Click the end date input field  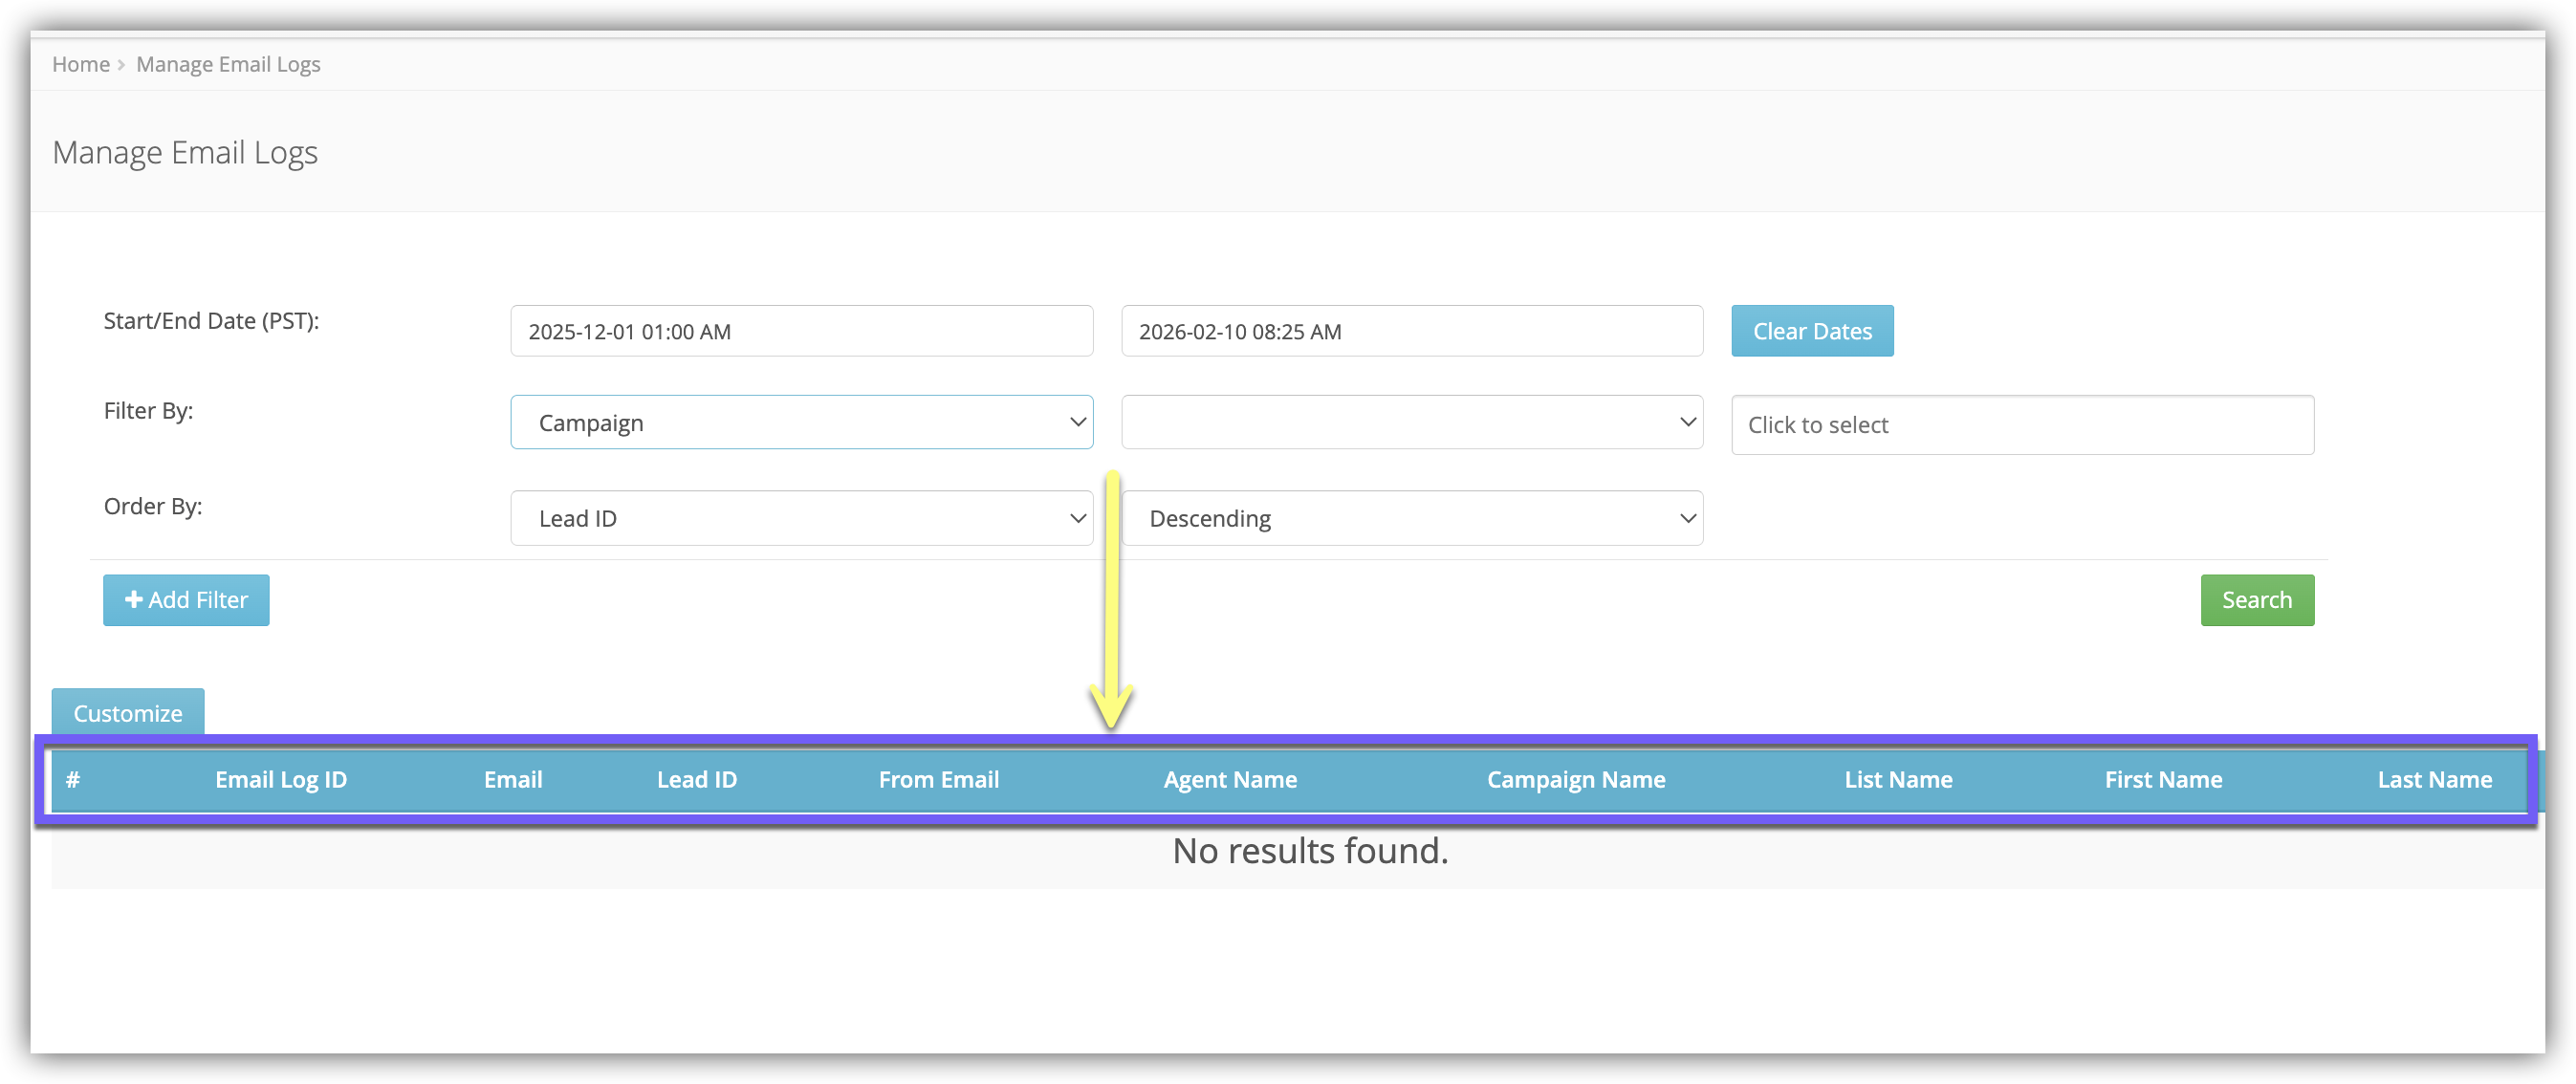coord(1411,331)
